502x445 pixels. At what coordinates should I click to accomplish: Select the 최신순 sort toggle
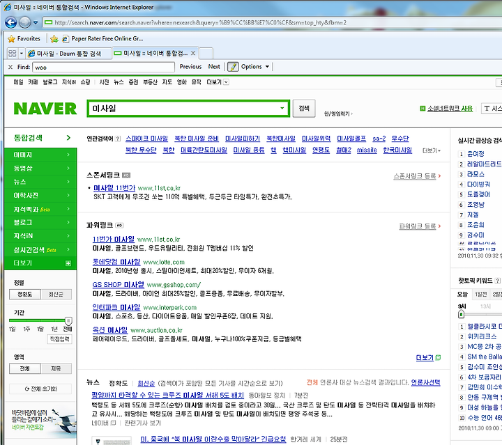(56, 294)
